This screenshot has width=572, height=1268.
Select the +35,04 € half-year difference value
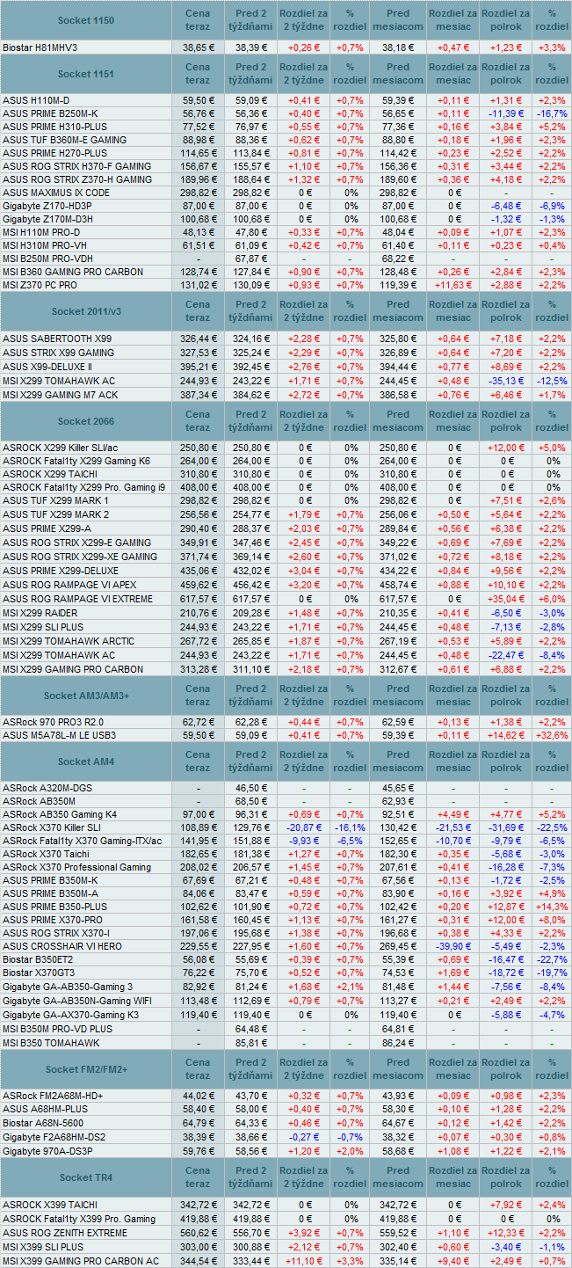506,599
